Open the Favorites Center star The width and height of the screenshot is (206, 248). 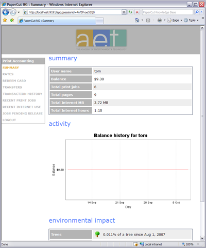(x=5, y=20)
